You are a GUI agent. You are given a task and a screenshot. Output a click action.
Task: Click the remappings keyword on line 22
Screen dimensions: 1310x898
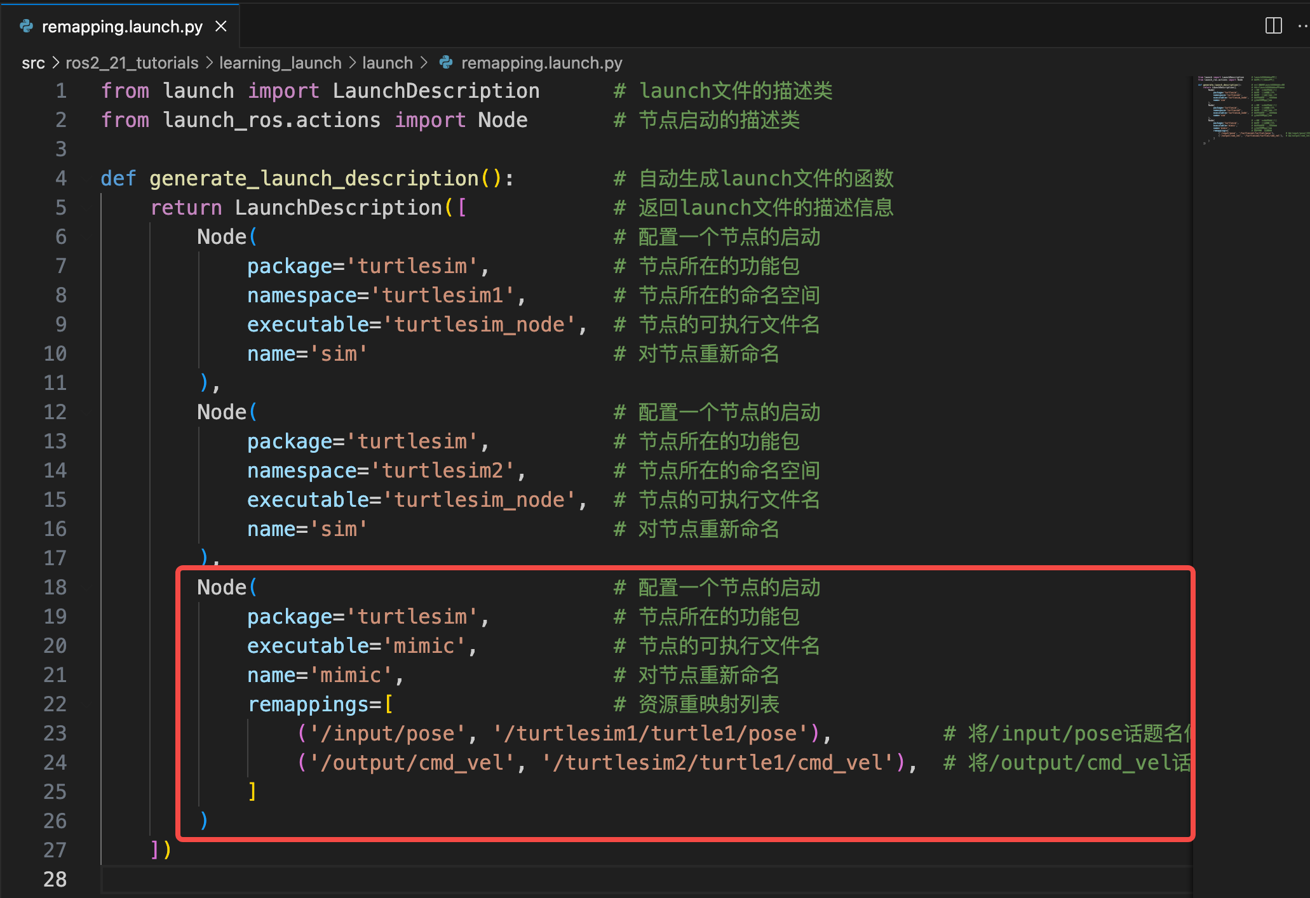pos(308,704)
